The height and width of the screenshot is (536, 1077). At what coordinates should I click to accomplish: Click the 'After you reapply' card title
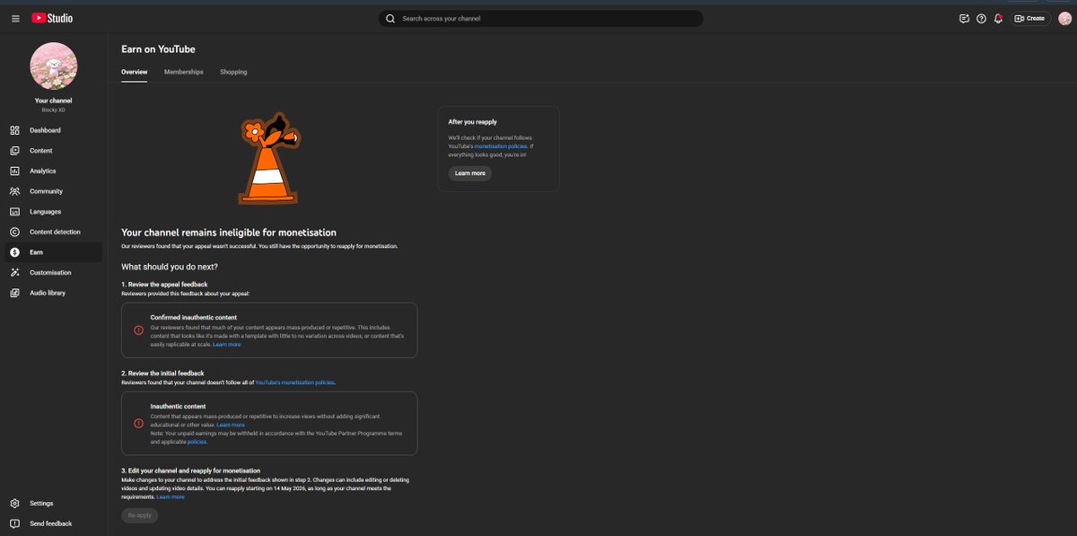[x=473, y=122]
